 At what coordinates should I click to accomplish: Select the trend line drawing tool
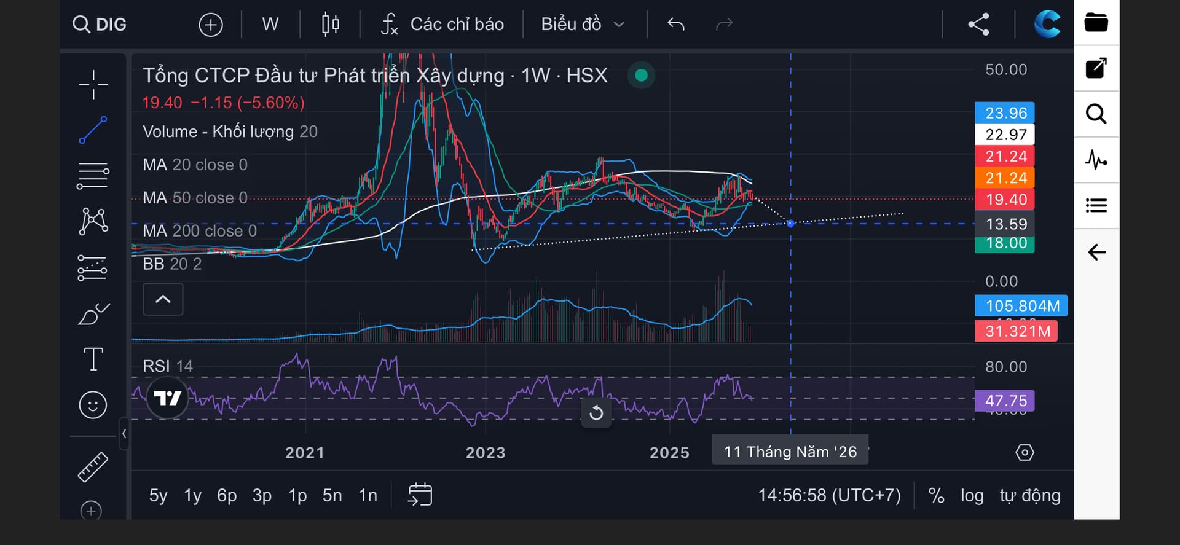tap(93, 130)
